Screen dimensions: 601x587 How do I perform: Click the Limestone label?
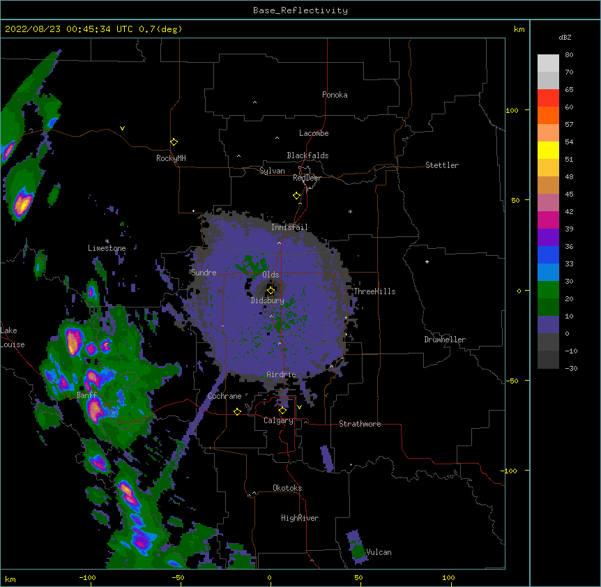[107, 248]
